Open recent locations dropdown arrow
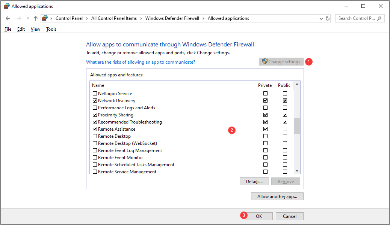Viewport: 390px width, 225px height. pos(28,18)
